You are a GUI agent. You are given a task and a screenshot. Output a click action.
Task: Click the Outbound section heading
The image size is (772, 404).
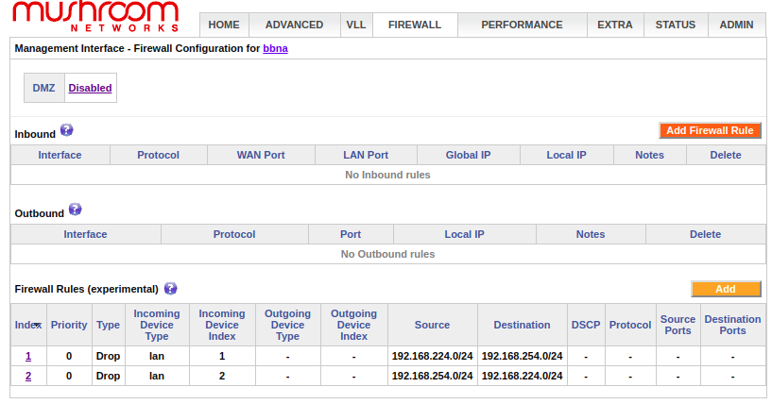(x=40, y=213)
